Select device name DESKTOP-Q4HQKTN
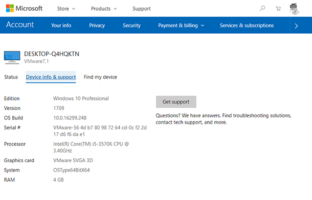Screen dimensions: 312x200 [x=52, y=54]
